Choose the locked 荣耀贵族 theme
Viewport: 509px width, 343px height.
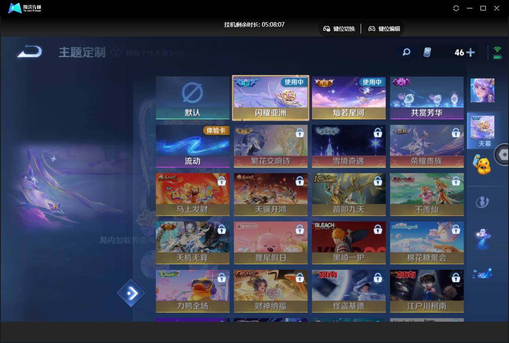point(427,146)
